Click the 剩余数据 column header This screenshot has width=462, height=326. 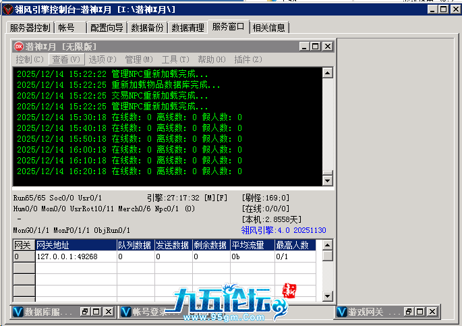pyautogui.click(x=211, y=245)
